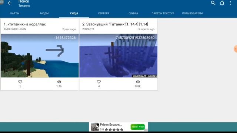The width and height of the screenshot is (237, 133).
Task: Like the «титаник» в кораллах seed
Action: 20,82
